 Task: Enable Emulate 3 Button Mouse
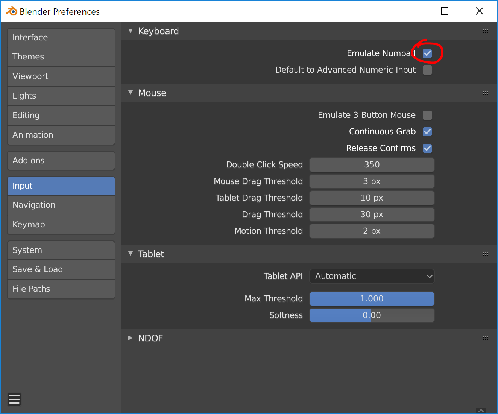click(x=427, y=115)
